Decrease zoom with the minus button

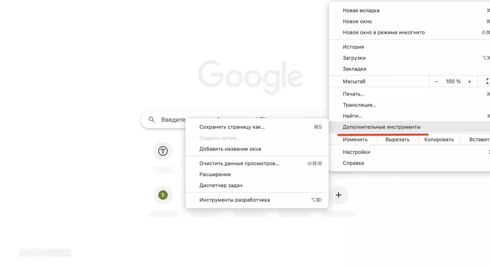437,81
